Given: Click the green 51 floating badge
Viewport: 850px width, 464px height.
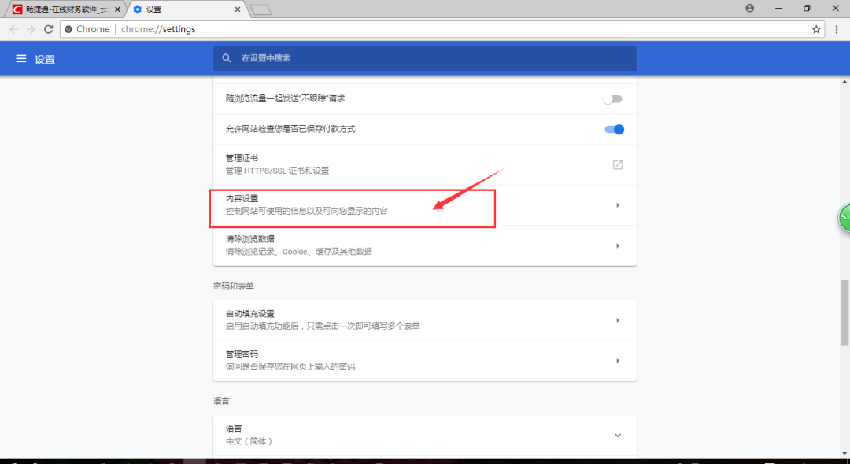Looking at the screenshot, I should pyautogui.click(x=844, y=217).
